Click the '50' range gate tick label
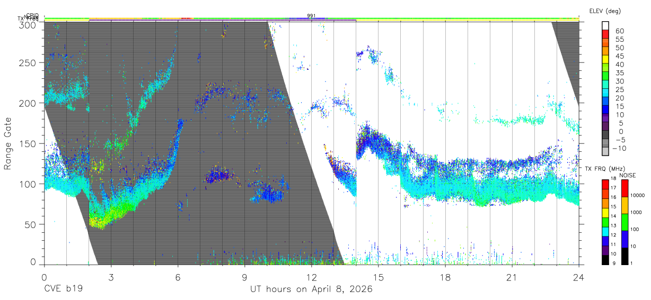 click(31, 224)
